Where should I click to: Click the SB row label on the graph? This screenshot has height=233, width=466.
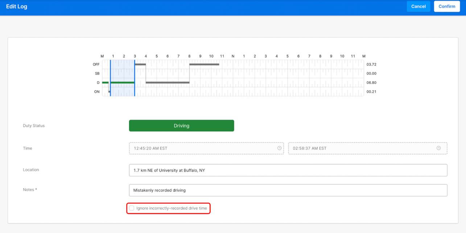click(x=97, y=74)
